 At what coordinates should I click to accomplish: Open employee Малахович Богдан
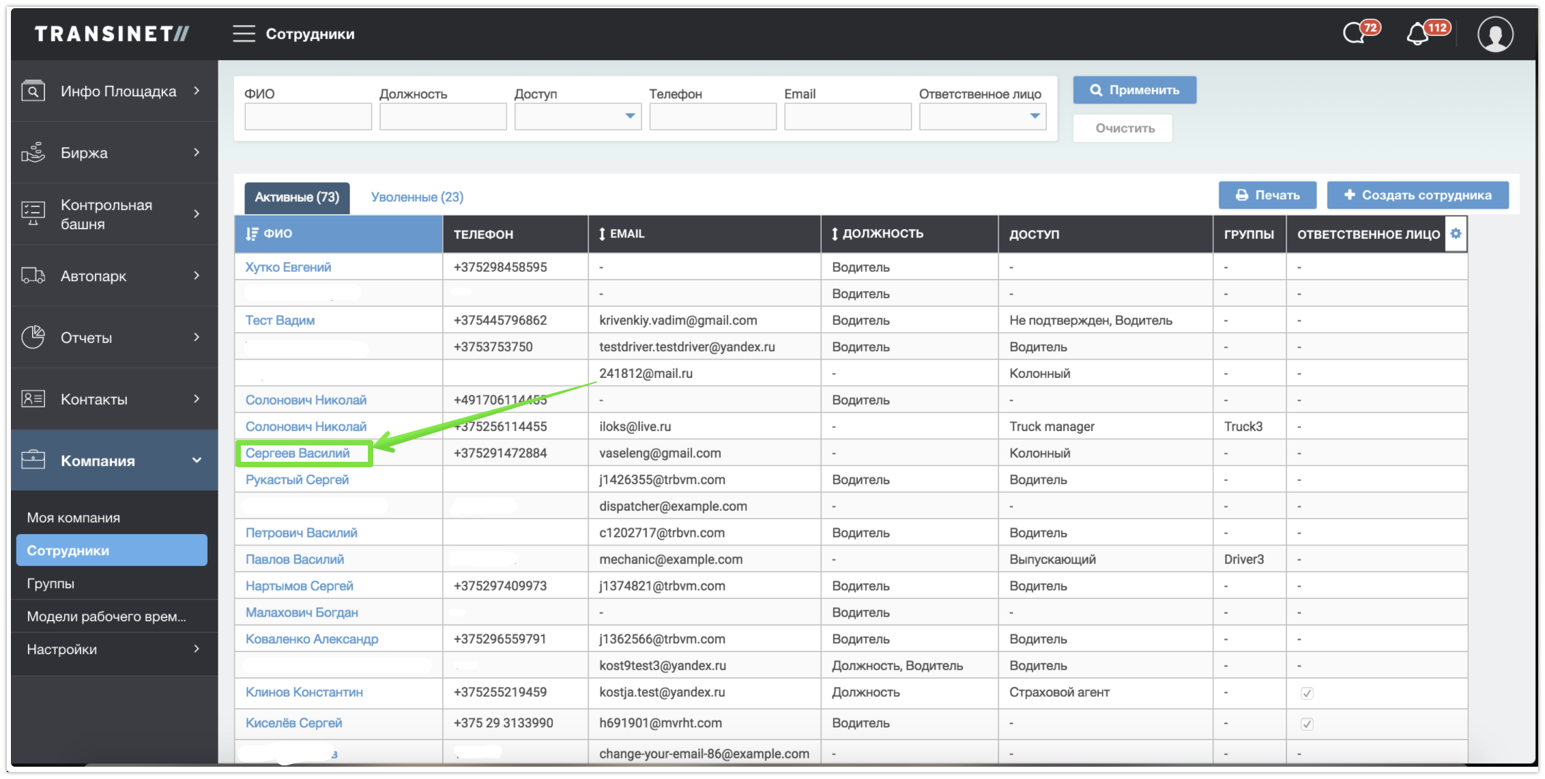tap(302, 613)
